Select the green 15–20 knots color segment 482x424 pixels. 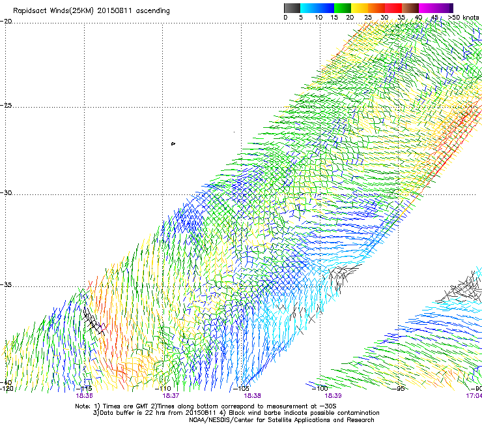[343, 8]
